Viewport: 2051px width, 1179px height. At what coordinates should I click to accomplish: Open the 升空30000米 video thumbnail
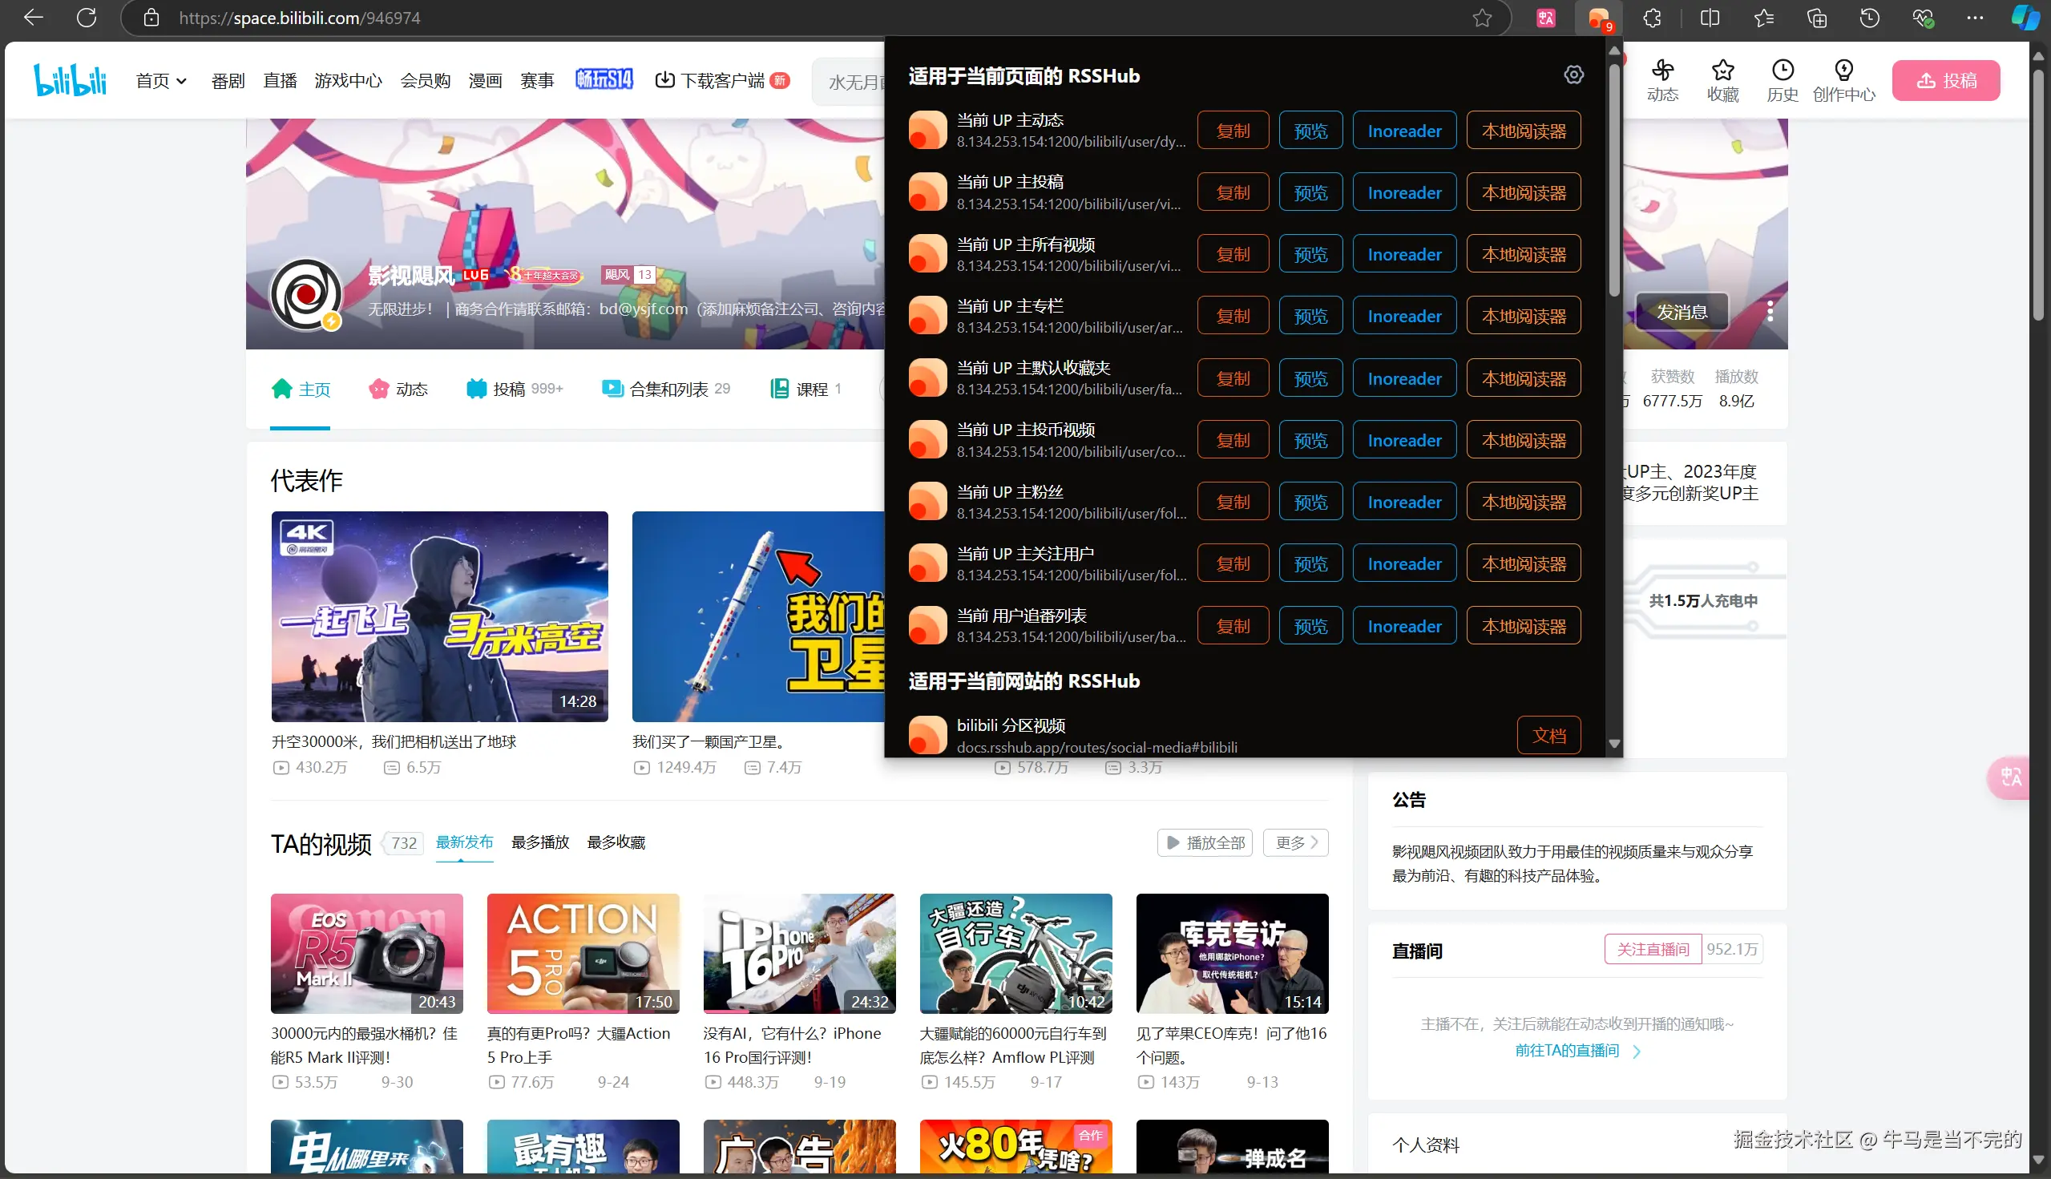[440, 616]
